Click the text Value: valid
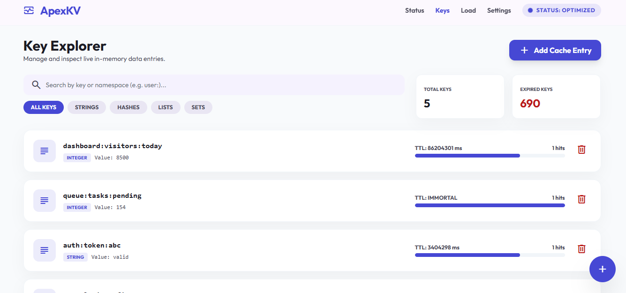 110,257
